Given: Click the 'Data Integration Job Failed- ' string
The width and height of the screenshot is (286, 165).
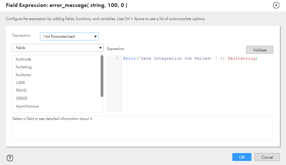Looking at the screenshot, I should [178, 58].
